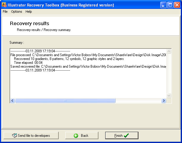Image resolution: width=182 pixels, height=143 pixels.
Task: Click the vertical scrollbar up arrow
Action: tap(169, 51)
